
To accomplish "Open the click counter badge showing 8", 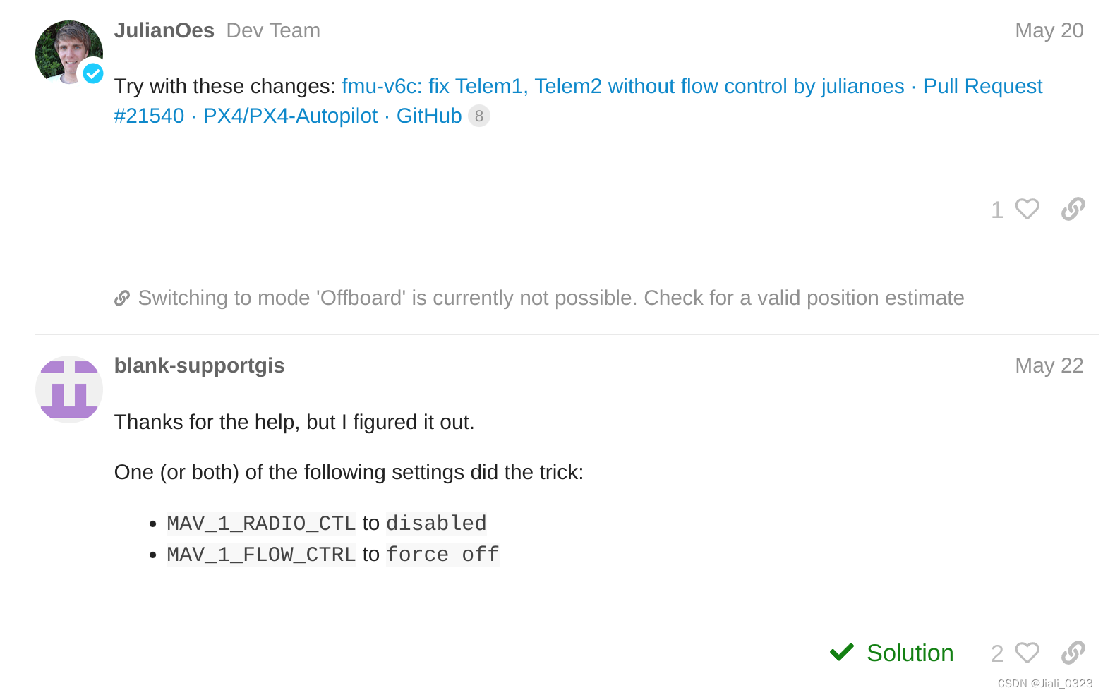I will (478, 116).
